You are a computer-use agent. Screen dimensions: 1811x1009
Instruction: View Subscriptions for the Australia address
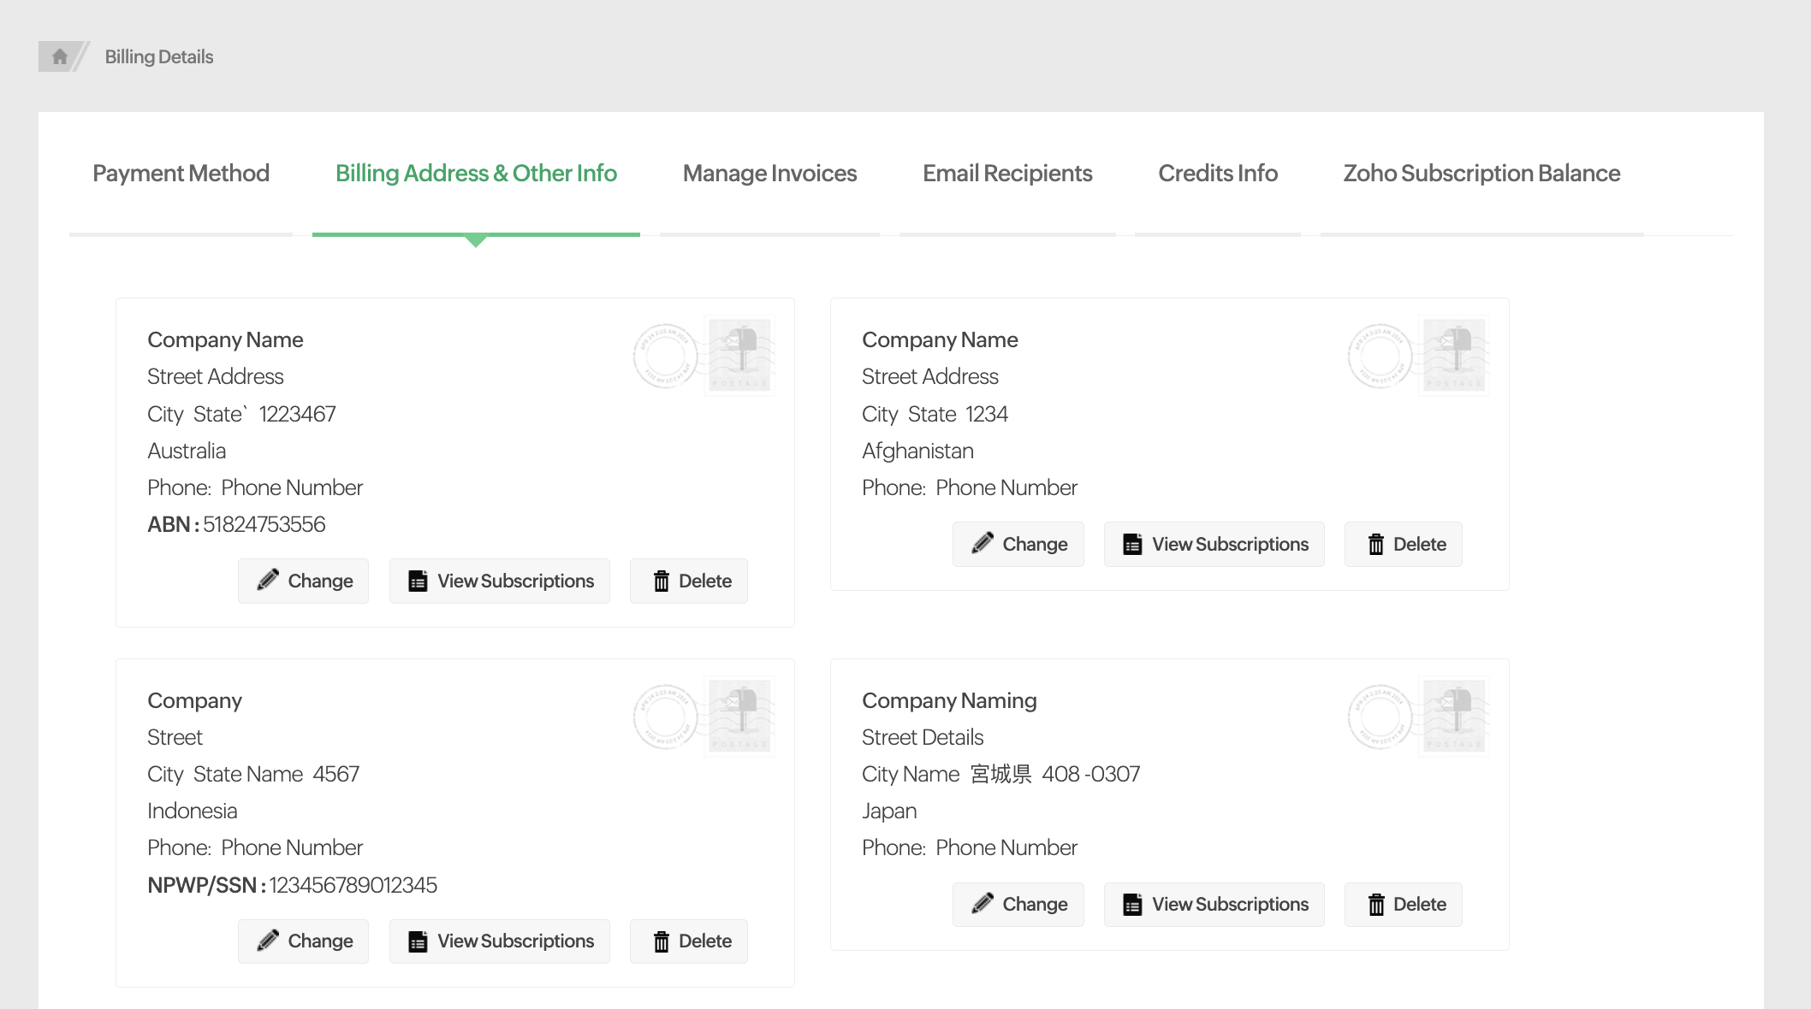tap(500, 581)
